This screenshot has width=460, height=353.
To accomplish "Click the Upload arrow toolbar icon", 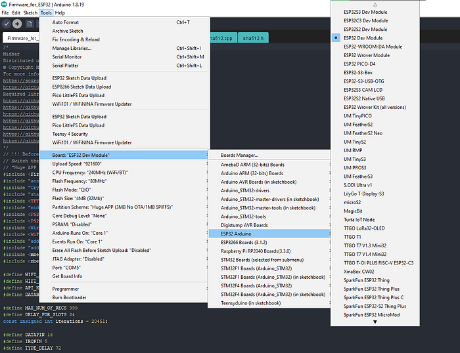I will [x=17, y=24].
